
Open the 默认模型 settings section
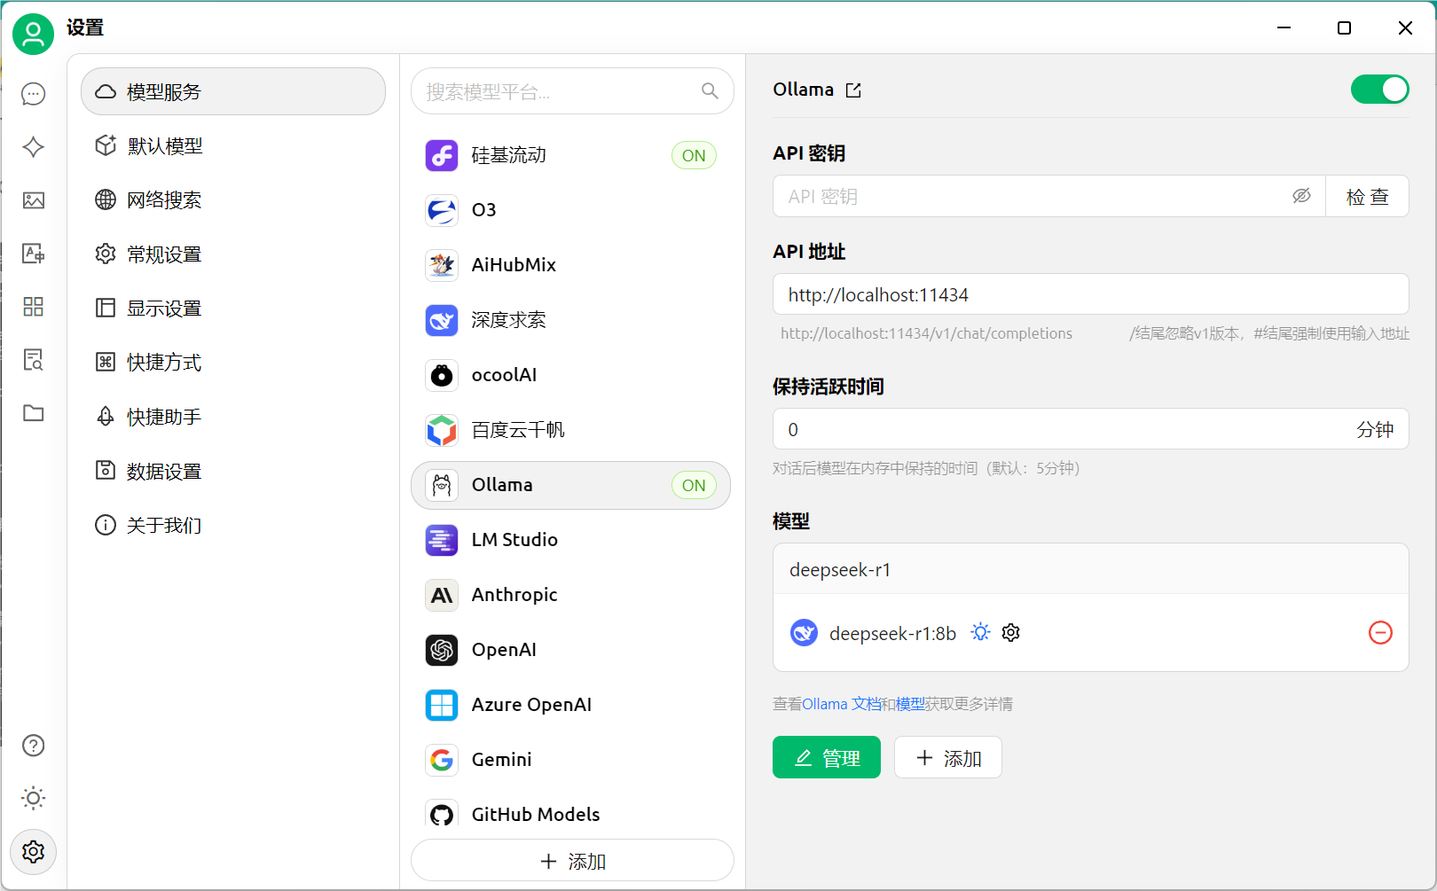tap(233, 146)
